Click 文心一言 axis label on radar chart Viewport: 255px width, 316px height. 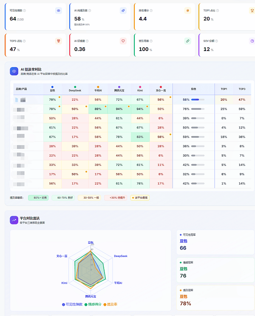62,256
